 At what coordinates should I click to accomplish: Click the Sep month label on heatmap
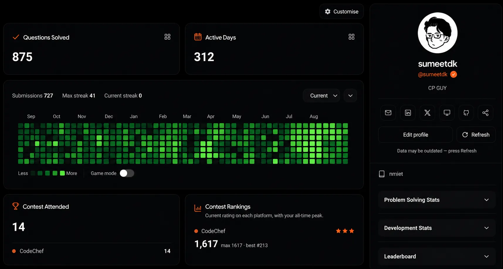pyautogui.click(x=31, y=116)
